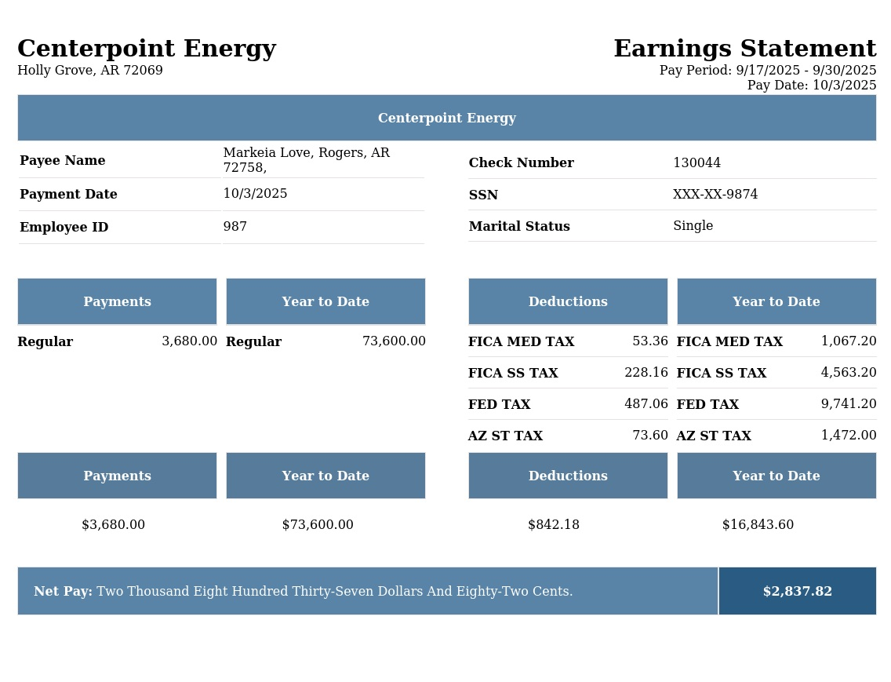Viewport: 891px width, 682px height.
Task: Select the FICA SS TAX year-to-date 4,563.20
Action: [849, 373]
